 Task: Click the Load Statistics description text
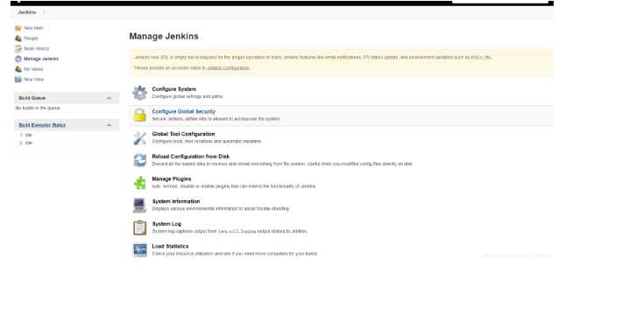235,254
